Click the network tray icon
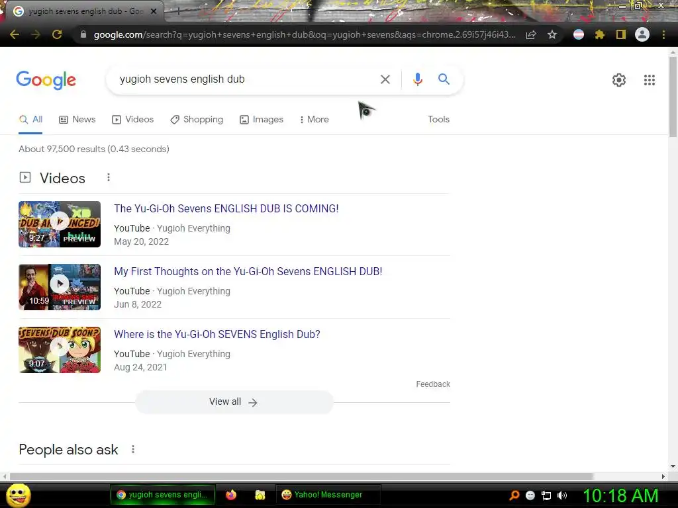The image size is (678, 508). [546, 495]
